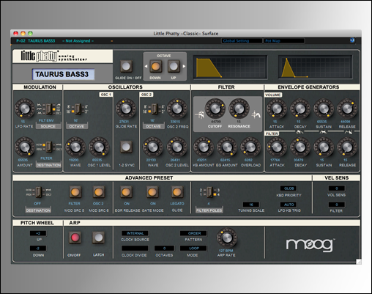Toggle the Octave Down button
This screenshot has width=372, height=294.
click(156, 66)
